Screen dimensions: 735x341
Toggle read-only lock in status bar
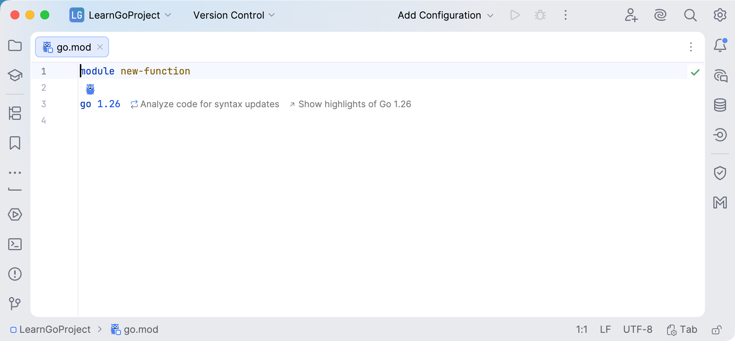point(716,330)
